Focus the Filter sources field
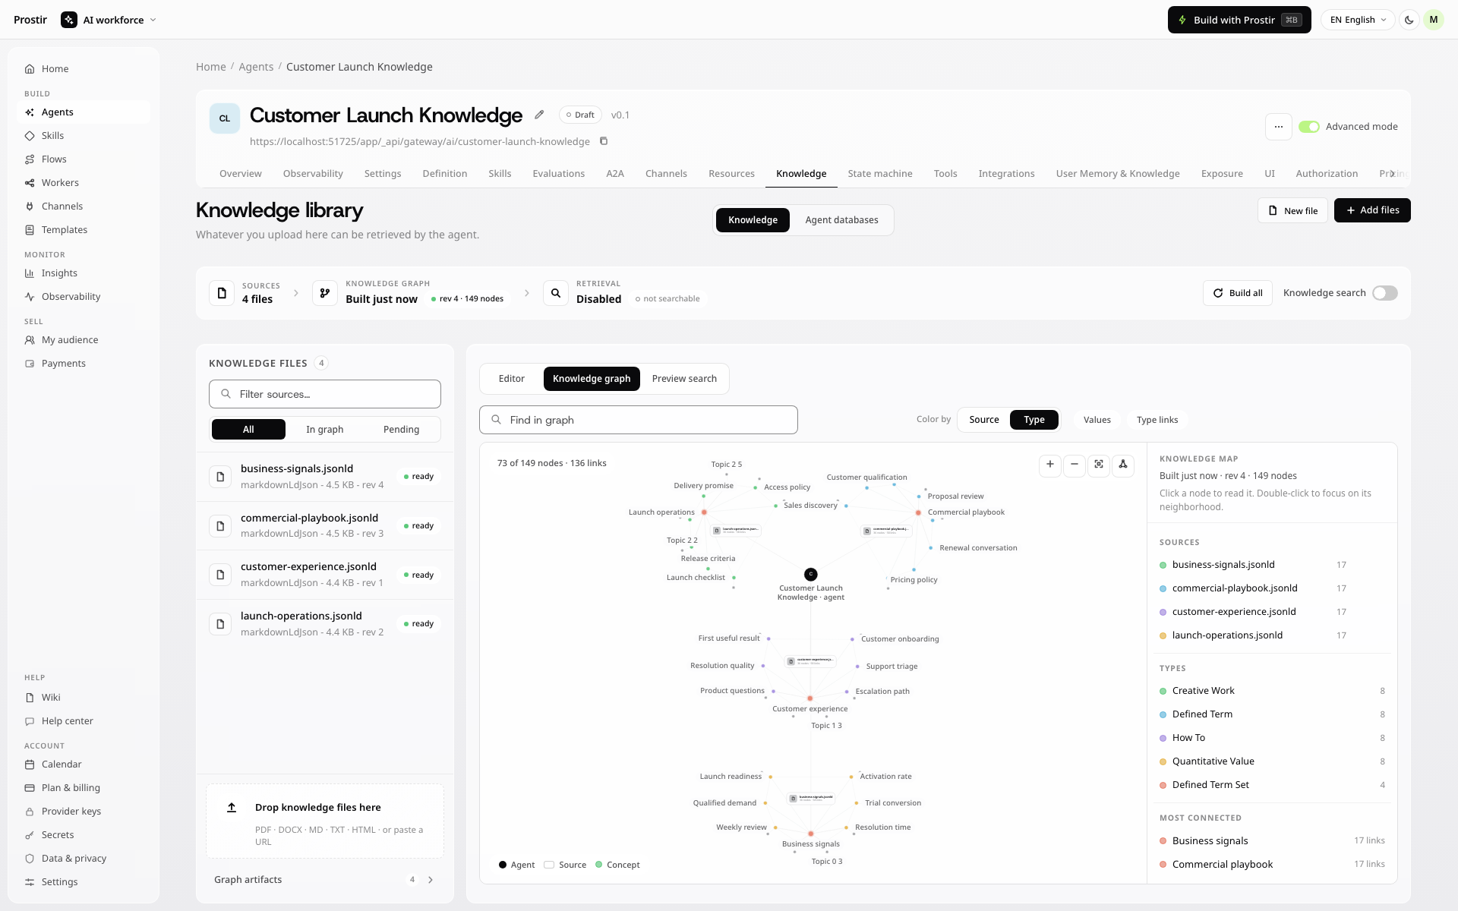This screenshot has height=911, width=1458. [325, 394]
